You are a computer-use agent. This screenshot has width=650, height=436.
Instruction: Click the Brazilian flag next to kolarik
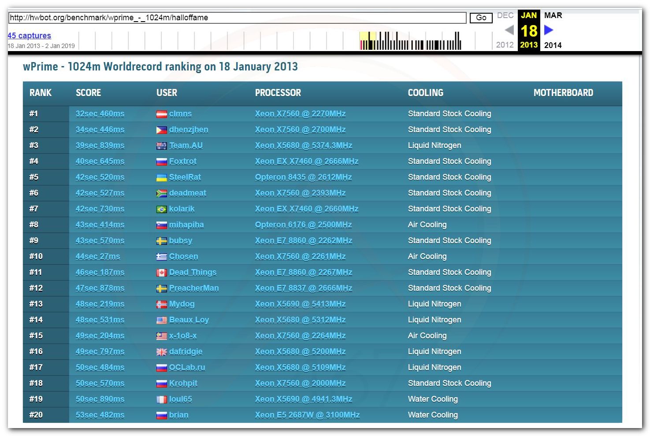click(x=161, y=209)
